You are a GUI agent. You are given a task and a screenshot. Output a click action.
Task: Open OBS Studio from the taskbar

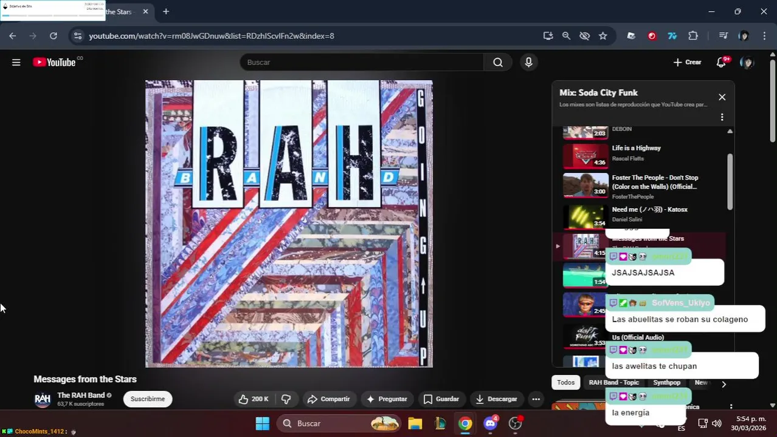516,424
